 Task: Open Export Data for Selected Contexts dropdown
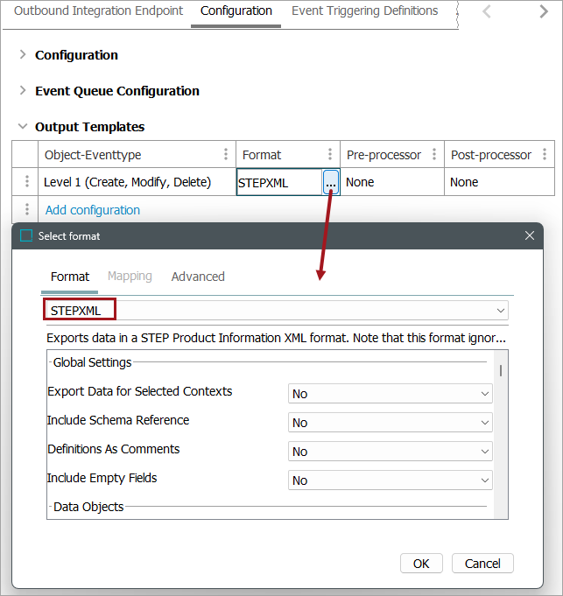point(391,394)
